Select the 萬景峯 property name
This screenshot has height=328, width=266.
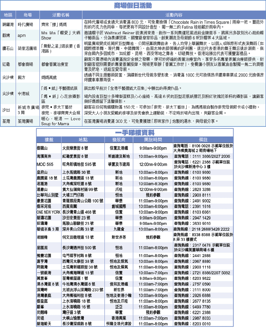click(42, 278)
